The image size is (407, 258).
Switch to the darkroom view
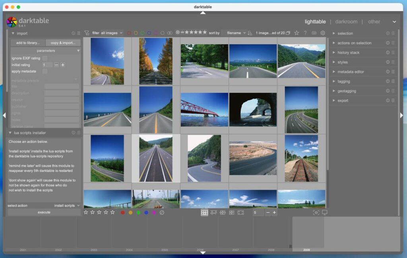[346, 21]
